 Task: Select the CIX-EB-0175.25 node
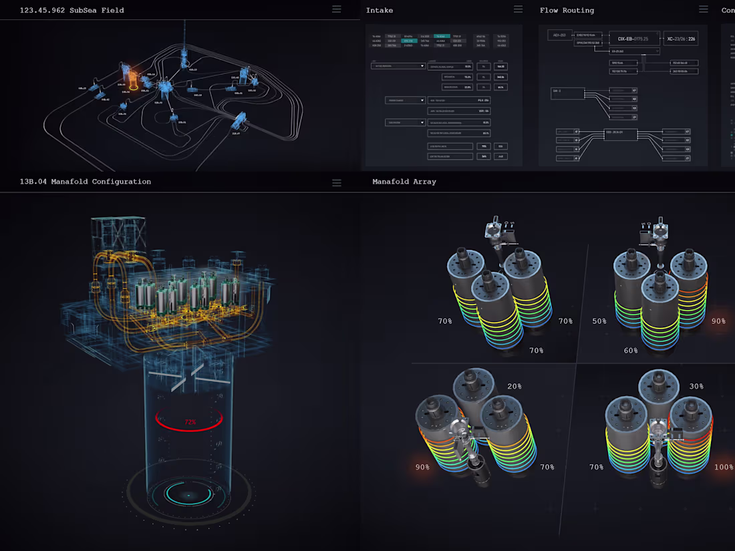634,39
